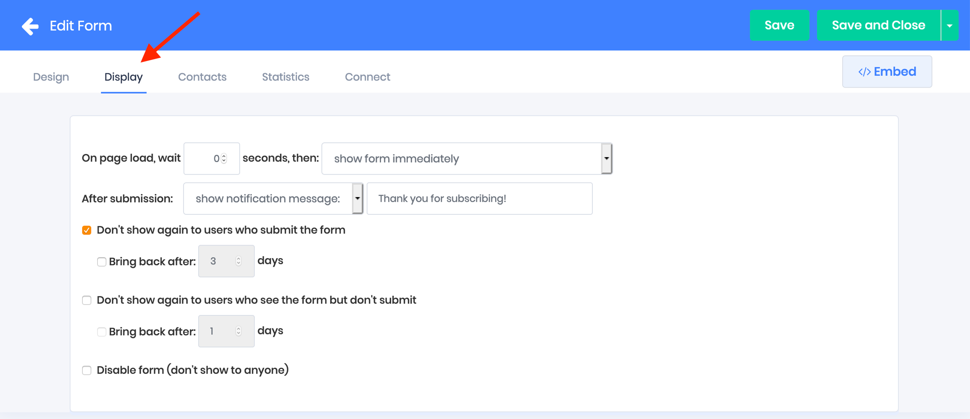
Task: Click the back arrow icon
Action: [x=30, y=26]
